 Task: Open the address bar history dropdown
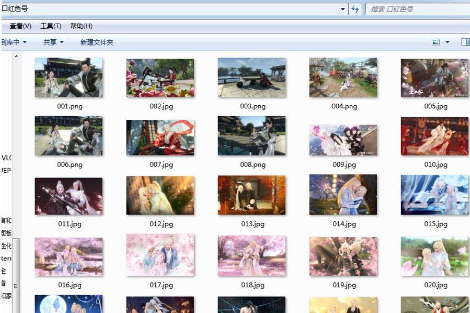coord(343,9)
